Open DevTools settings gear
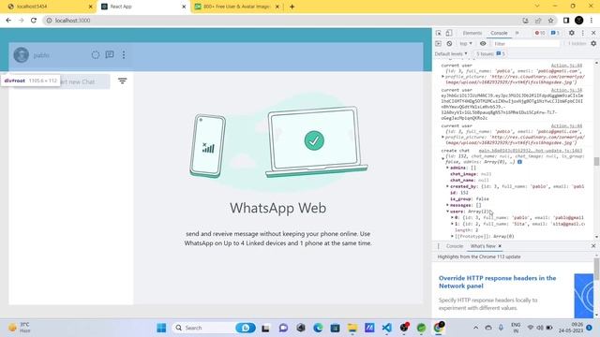This screenshot has width=600, height=337. (x=571, y=33)
